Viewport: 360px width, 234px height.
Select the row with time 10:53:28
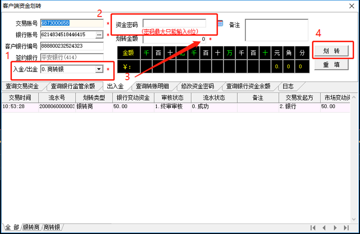pyautogui.click(x=176, y=107)
